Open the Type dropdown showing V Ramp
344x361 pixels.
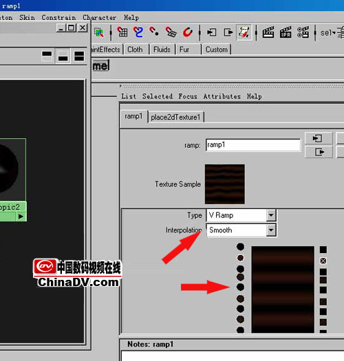[x=241, y=215]
